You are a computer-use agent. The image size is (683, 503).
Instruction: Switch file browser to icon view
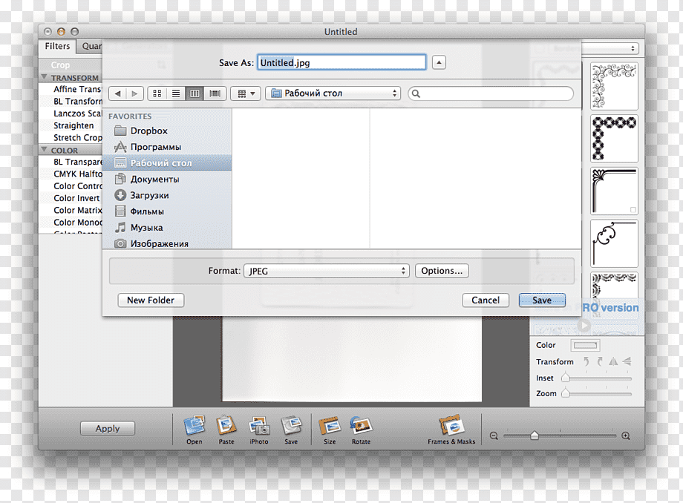click(x=157, y=93)
